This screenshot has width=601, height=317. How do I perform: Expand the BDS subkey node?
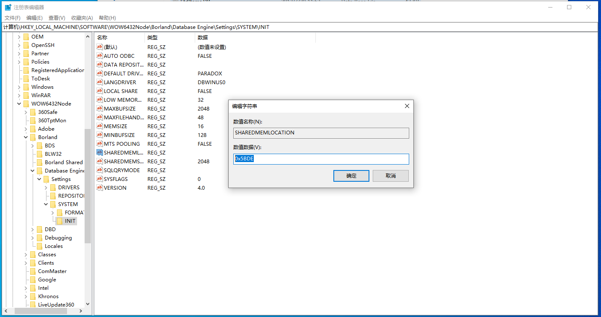33,146
